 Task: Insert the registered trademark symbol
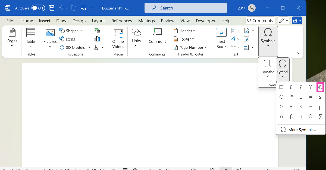[x=281, y=97]
